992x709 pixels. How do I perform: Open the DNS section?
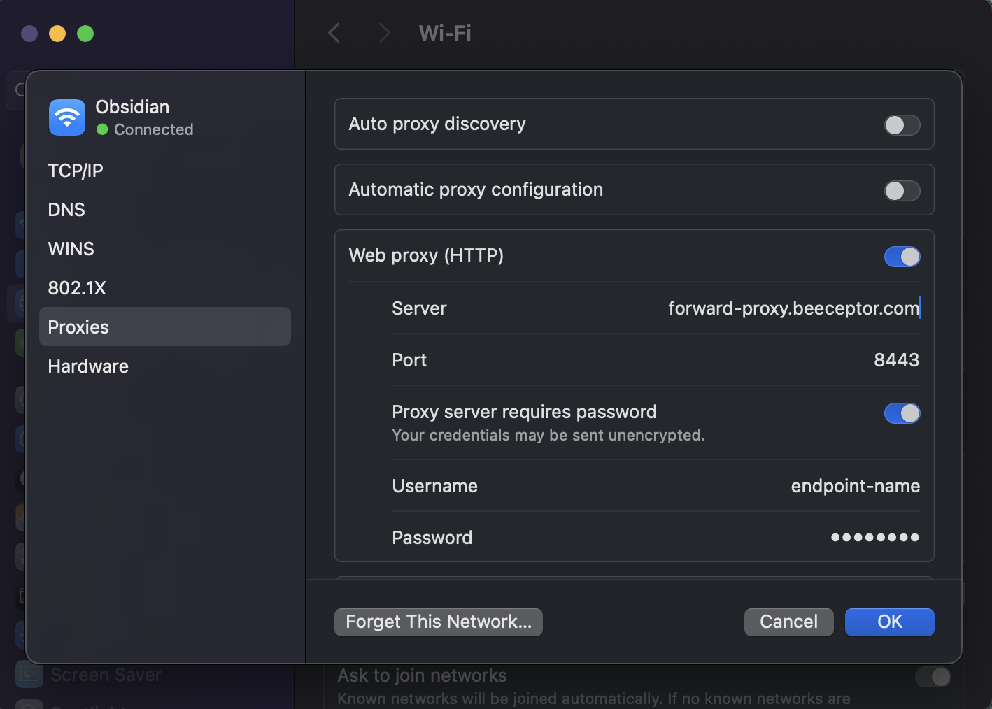(x=66, y=209)
